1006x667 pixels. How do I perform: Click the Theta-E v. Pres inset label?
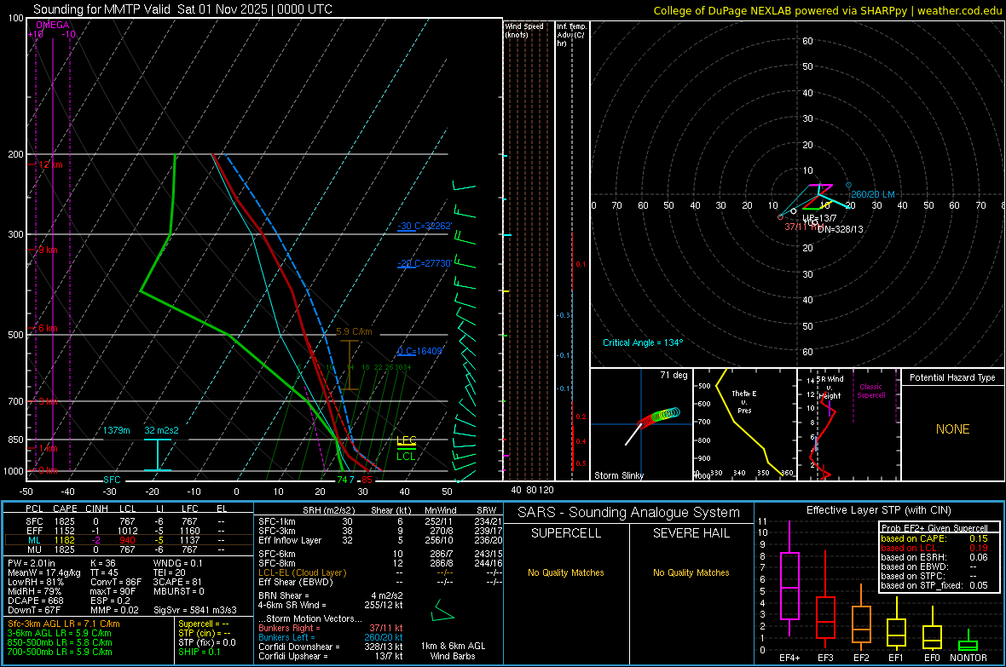744,401
